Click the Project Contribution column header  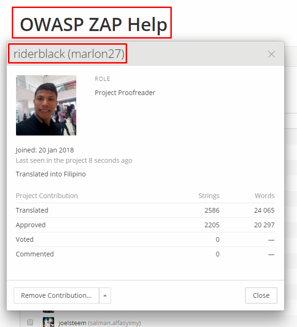[47, 196]
